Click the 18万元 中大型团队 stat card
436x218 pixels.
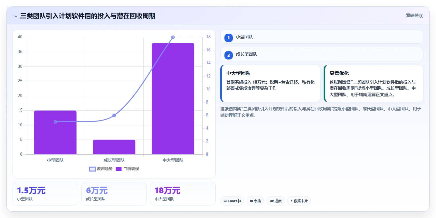(183, 194)
